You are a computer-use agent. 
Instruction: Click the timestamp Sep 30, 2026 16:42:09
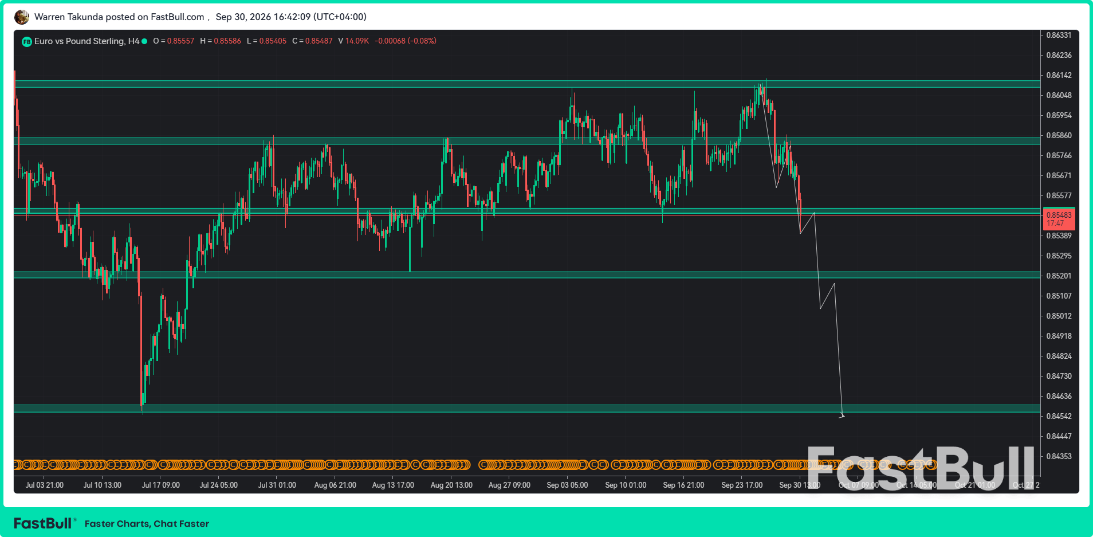(291, 17)
